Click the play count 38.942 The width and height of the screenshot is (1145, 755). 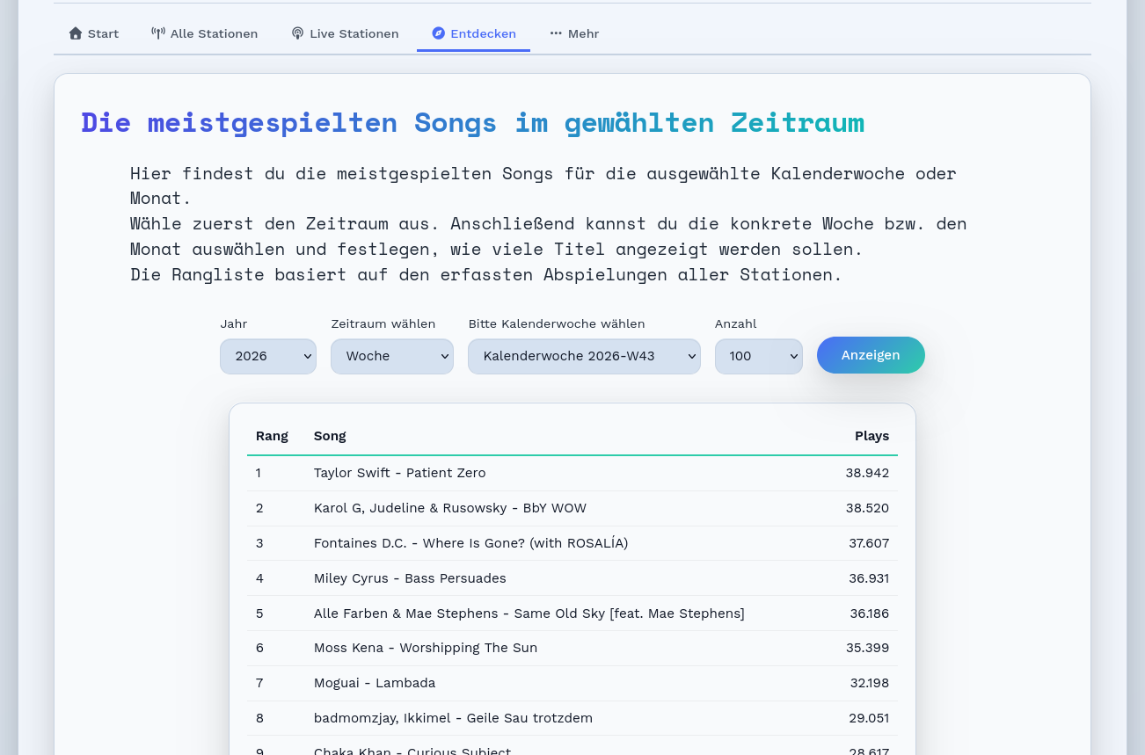867,473
